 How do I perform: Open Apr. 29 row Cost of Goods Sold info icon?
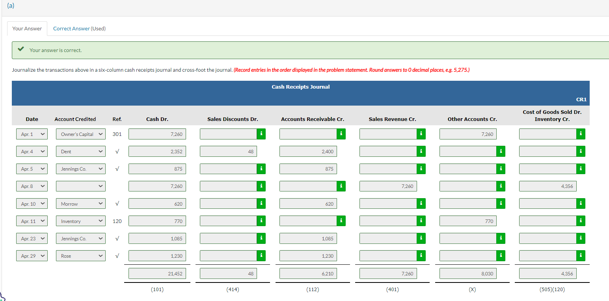tap(581, 256)
